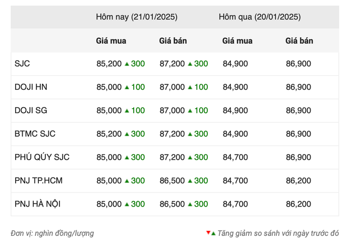Select the Hôm nay (21/01/2025) column header
353x251 pixels.
(x=137, y=17)
